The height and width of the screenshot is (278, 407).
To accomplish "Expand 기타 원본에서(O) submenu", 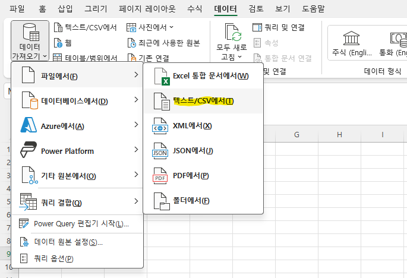I will (x=77, y=175).
